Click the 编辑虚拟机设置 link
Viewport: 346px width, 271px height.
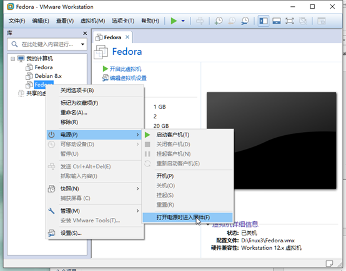click(128, 78)
